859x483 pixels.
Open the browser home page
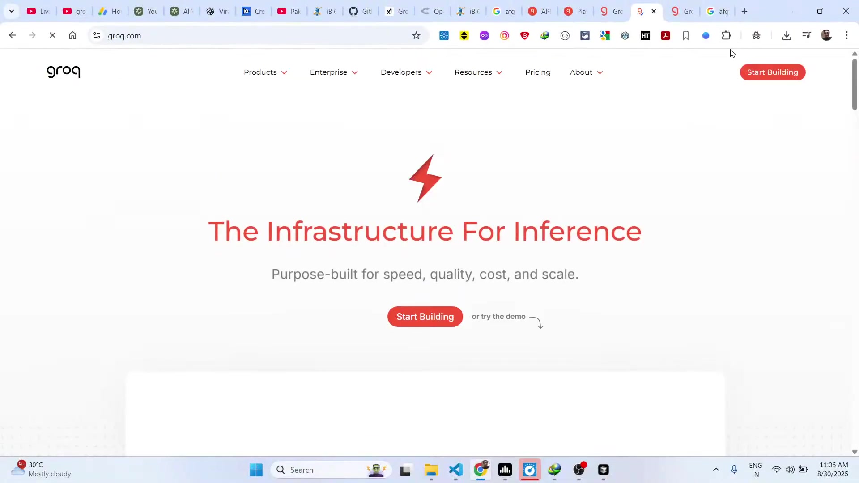point(72,35)
